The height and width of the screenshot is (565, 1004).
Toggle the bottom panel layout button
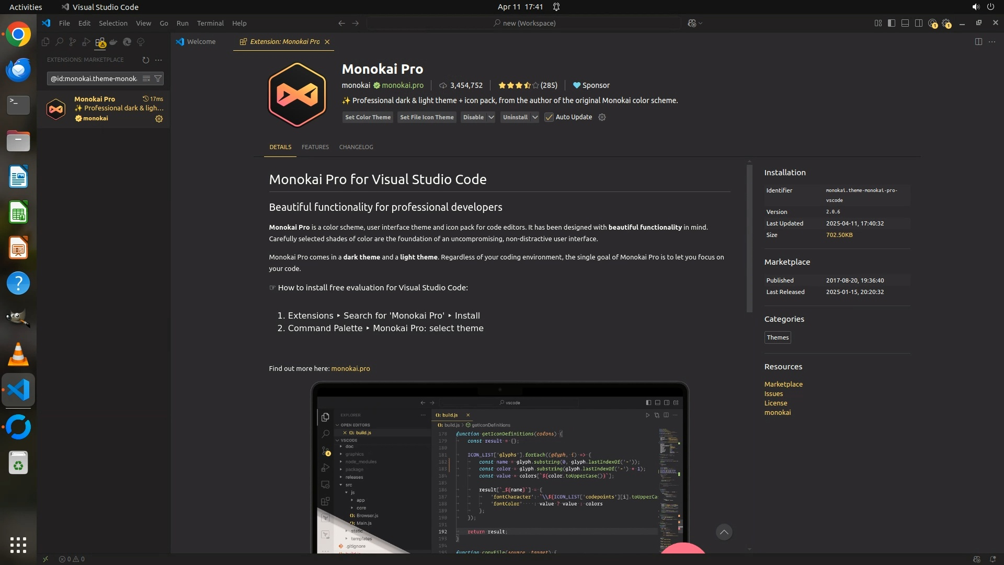tap(905, 23)
